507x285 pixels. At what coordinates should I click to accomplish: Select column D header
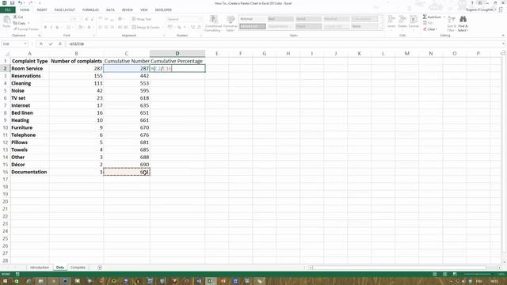(177, 53)
